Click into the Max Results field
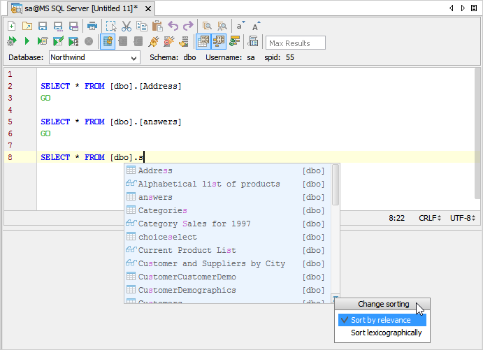Viewport: 483px width, 350px height. (x=296, y=43)
